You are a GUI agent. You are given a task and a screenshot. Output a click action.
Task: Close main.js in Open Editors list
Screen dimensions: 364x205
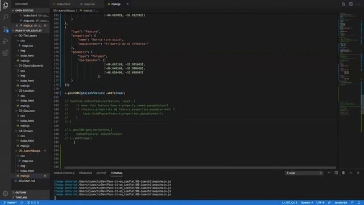pos(16,26)
